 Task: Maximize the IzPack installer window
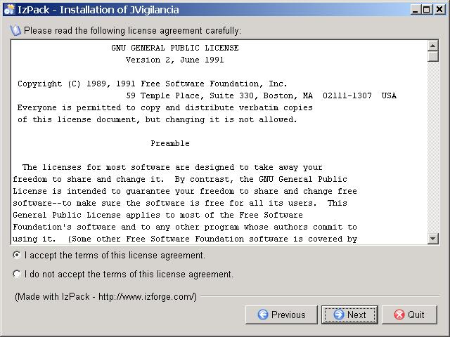click(x=427, y=10)
